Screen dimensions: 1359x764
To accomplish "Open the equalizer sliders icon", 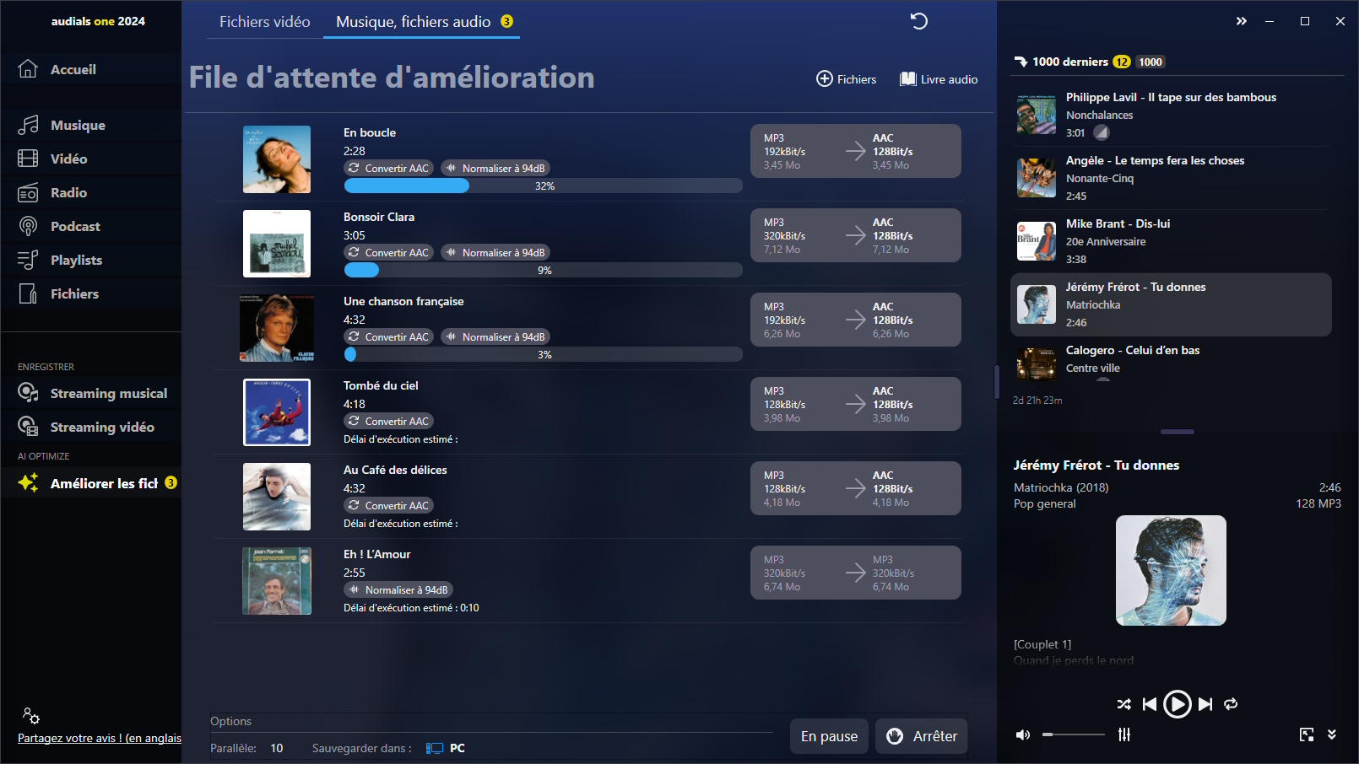I will pos(1124,734).
